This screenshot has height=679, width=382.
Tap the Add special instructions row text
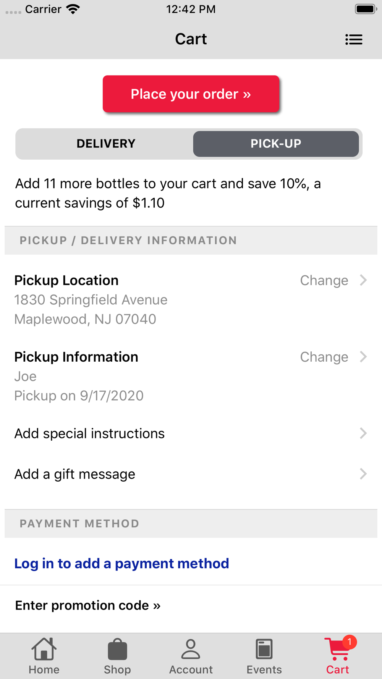pyautogui.click(x=89, y=433)
